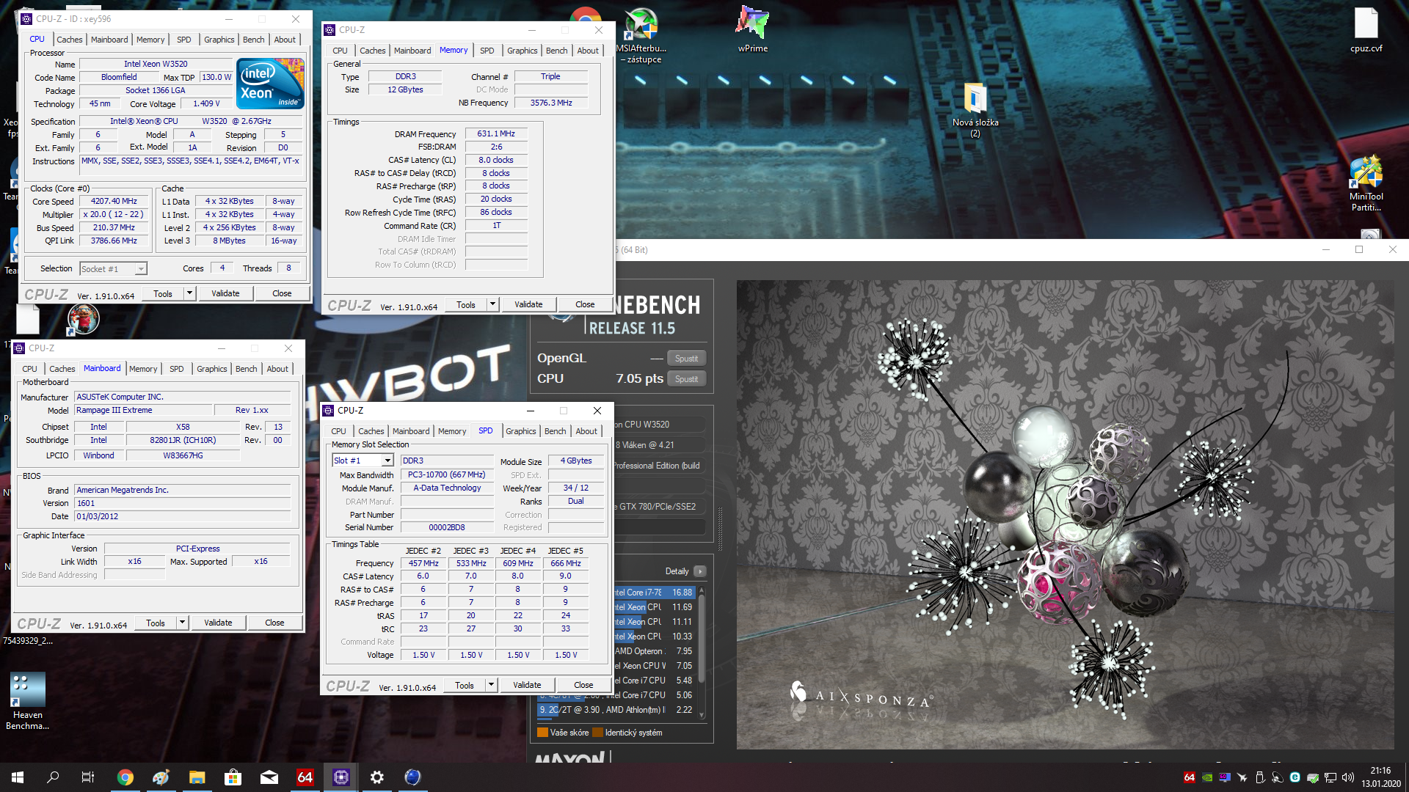Open About tab in CPU-Z SPD window
This screenshot has height=792, width=1409.
[x=586, y=431]
